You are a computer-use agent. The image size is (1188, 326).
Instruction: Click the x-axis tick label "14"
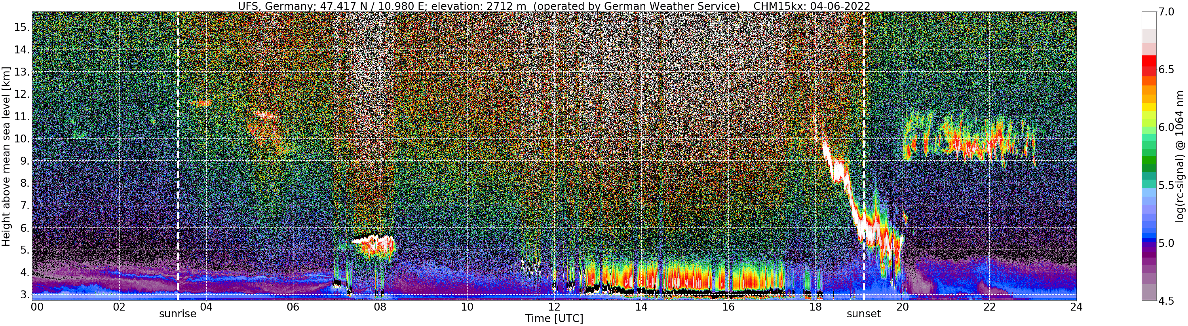pyautogui.click(x=641, y=307)
